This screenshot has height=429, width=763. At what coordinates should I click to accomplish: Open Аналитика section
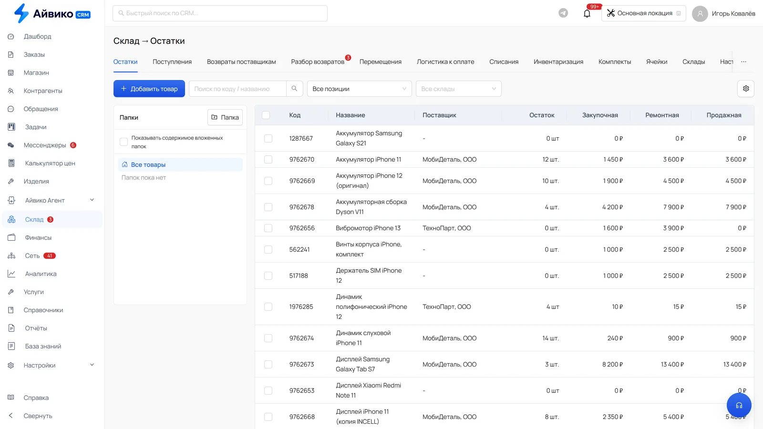pos(41,274)
